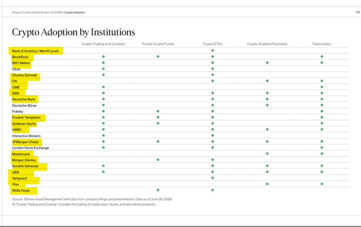Click the 'CME' row label
Image resolution: width=361 pixels, height=227 pixels.
pyautogui.click(x=16, y=87)
